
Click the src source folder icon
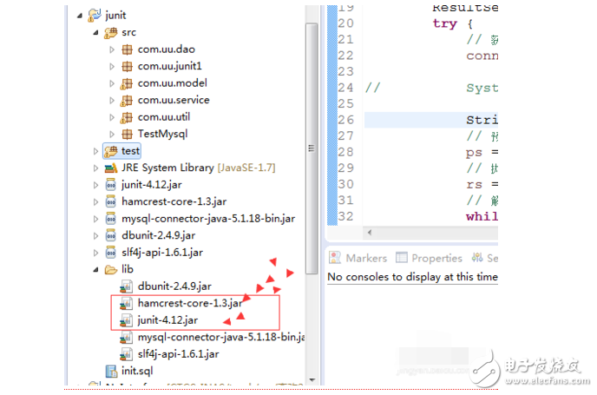tap(110, 32)
